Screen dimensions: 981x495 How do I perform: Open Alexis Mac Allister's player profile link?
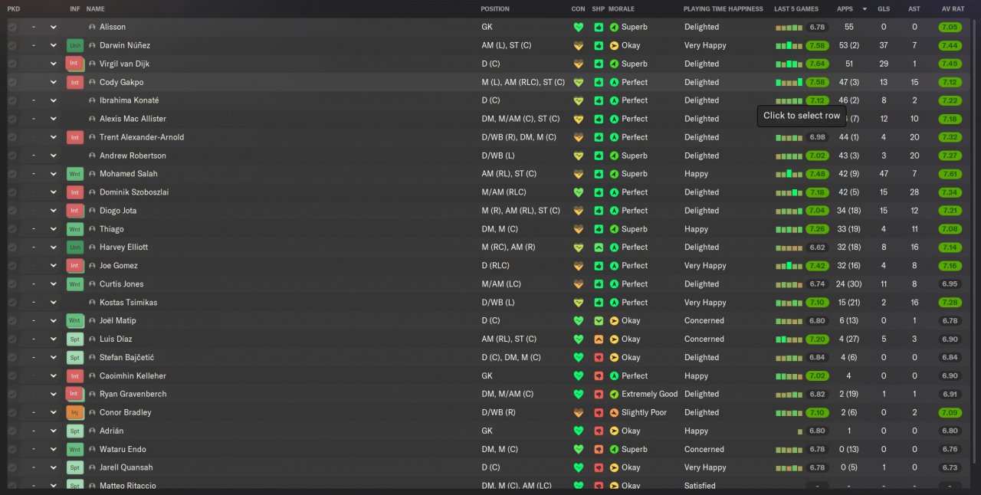(133, 119)
